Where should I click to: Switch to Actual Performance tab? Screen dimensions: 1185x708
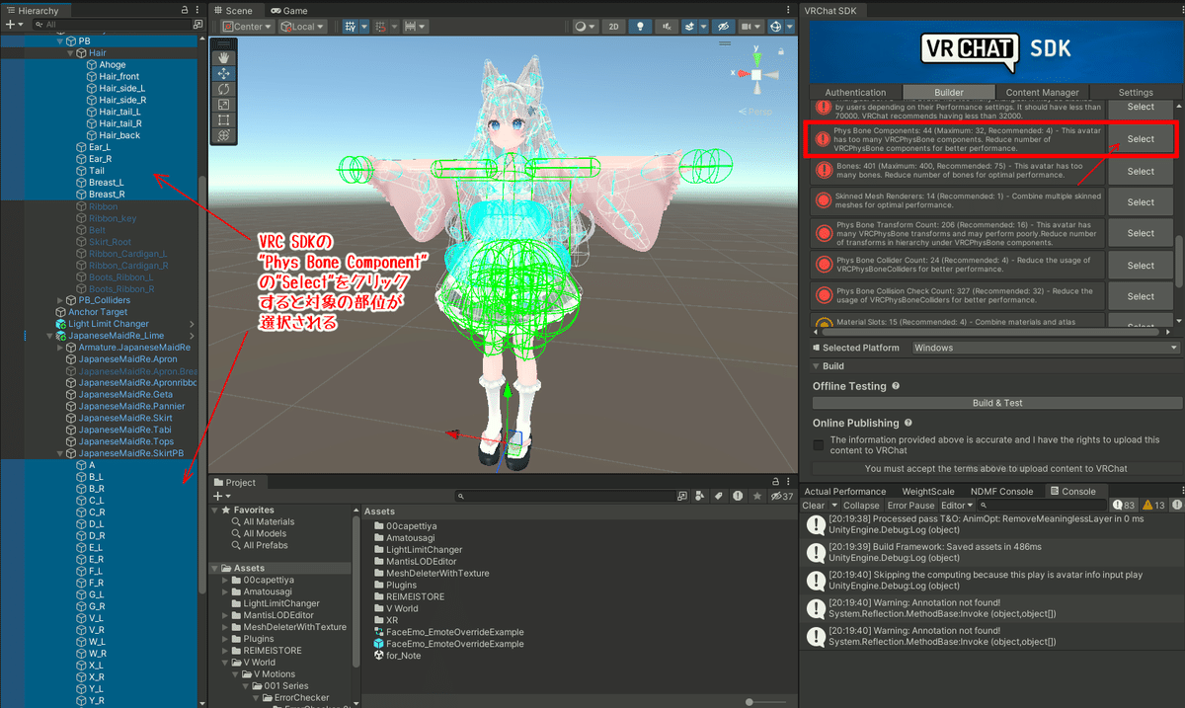coord(844,492)
